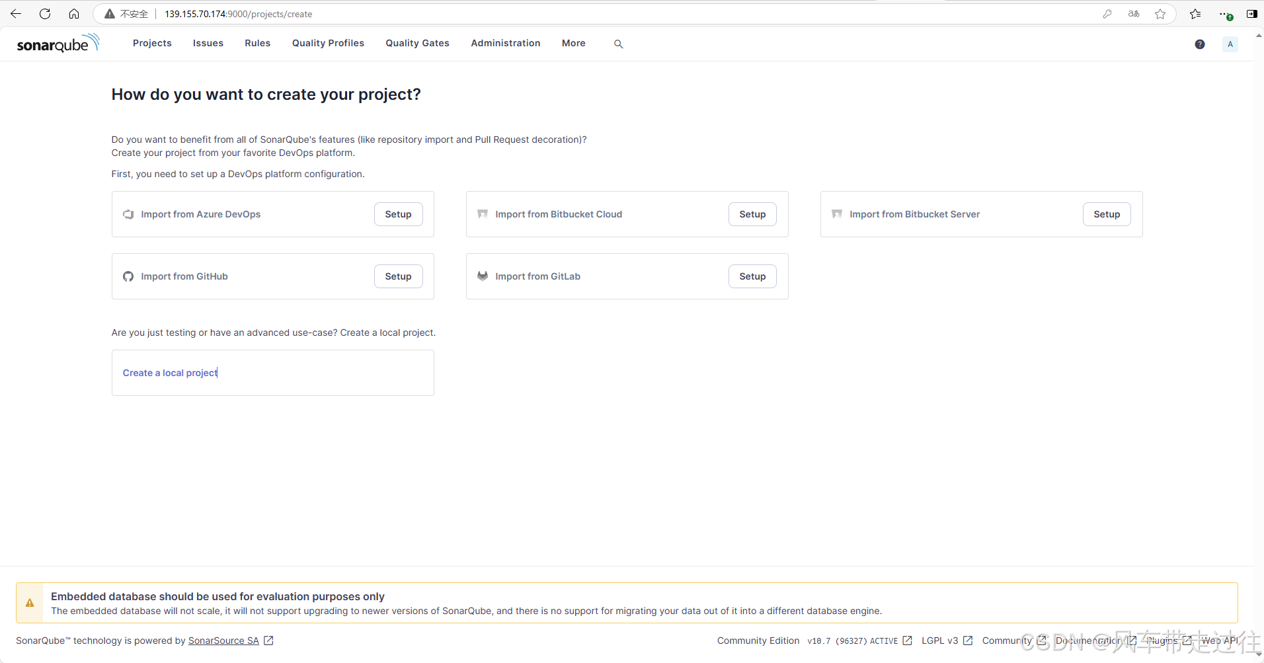Viewport: 1264px width, 663px height.
Task: Toggle the browser sidebar icon
Action: 1251,14
